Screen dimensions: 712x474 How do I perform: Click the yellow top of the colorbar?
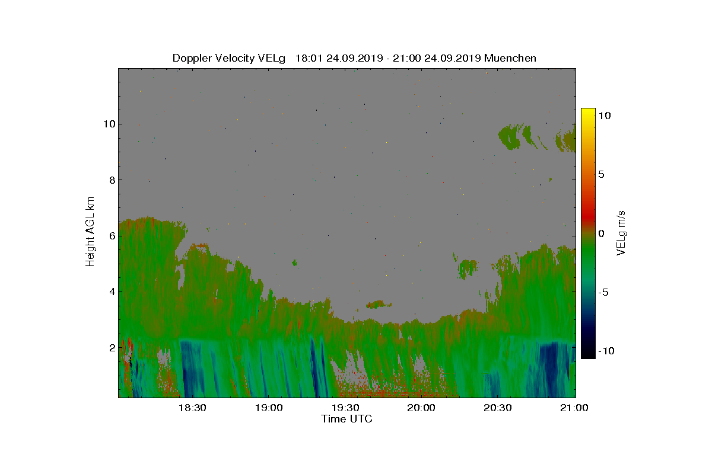click(588, 114)
